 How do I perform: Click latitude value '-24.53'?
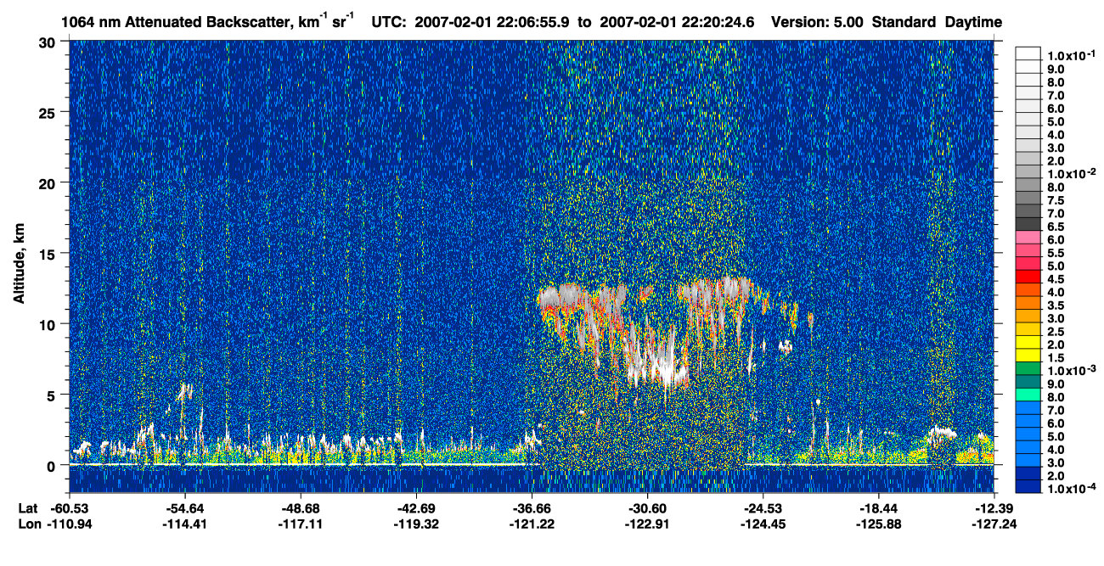click(763, 507)
